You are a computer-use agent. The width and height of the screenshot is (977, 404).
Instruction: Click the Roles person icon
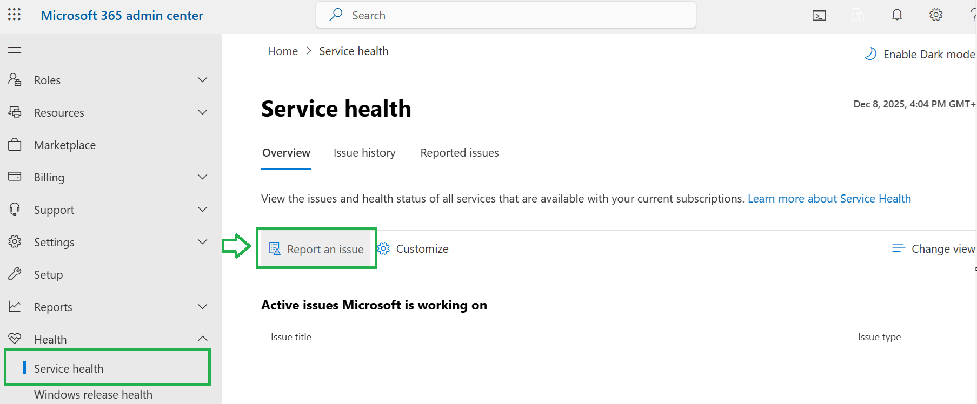coord(15,79)
